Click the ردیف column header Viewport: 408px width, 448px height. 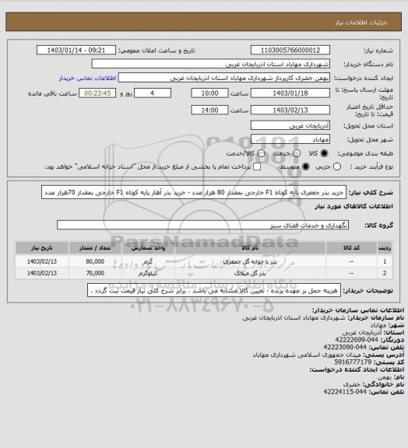tap(385, 248)
